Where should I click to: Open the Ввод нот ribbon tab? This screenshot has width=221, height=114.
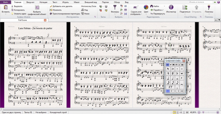coord(31,2)
